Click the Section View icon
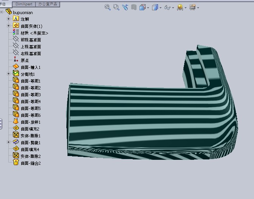 (x=134, y=7)
